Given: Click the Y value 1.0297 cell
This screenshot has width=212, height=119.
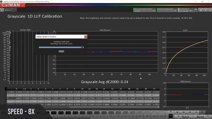Looking at the screenshot, I should click(x=55, y=98).
